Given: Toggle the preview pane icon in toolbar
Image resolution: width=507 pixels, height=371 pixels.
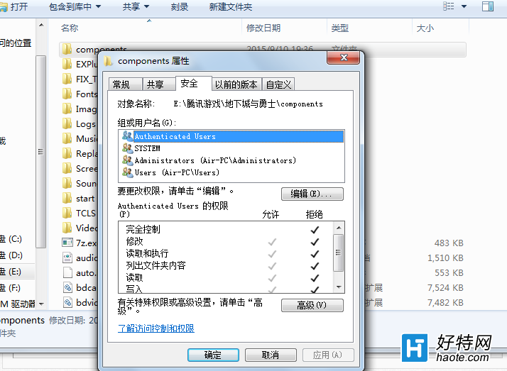Looking at the screenshot, I should pyautogui.click(x=488, y=6).
